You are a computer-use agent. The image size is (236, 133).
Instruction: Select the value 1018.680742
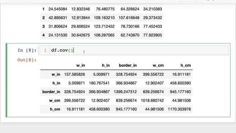[152, 100]
